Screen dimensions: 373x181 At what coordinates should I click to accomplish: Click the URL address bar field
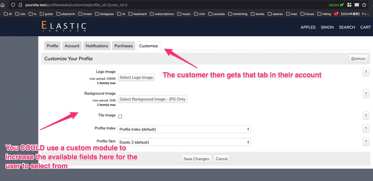[175, 5]
